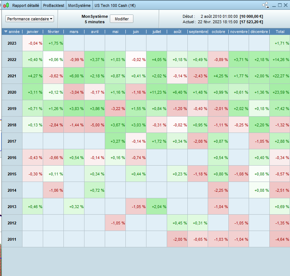This screenshot has height=276, width=290.
Task: Sort by the mai column header
Action: (115, 32)
